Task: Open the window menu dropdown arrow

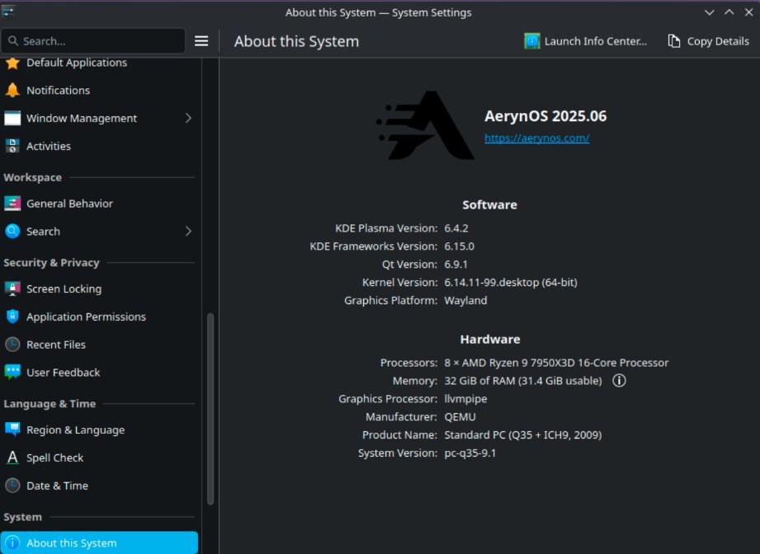Action: (710, 12)
